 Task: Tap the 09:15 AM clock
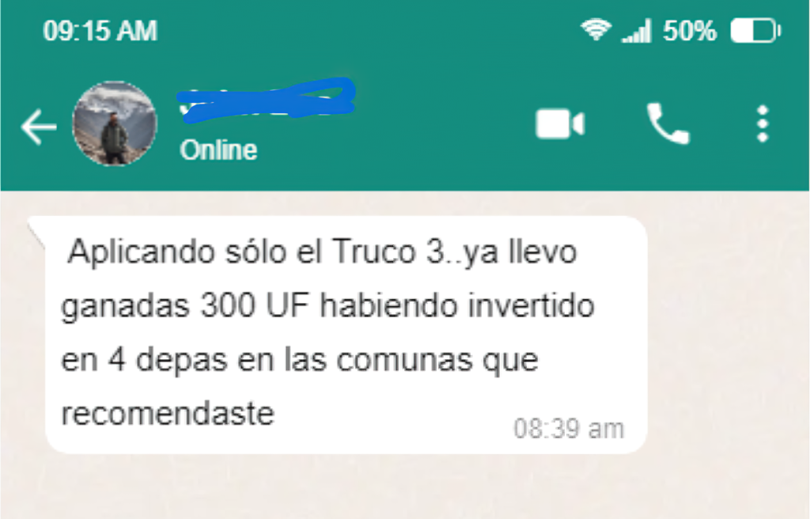[100, 31]
